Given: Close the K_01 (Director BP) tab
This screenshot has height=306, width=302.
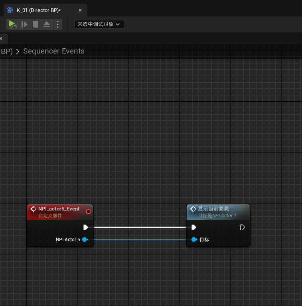Looking at the screenshot, I should 80,10.
